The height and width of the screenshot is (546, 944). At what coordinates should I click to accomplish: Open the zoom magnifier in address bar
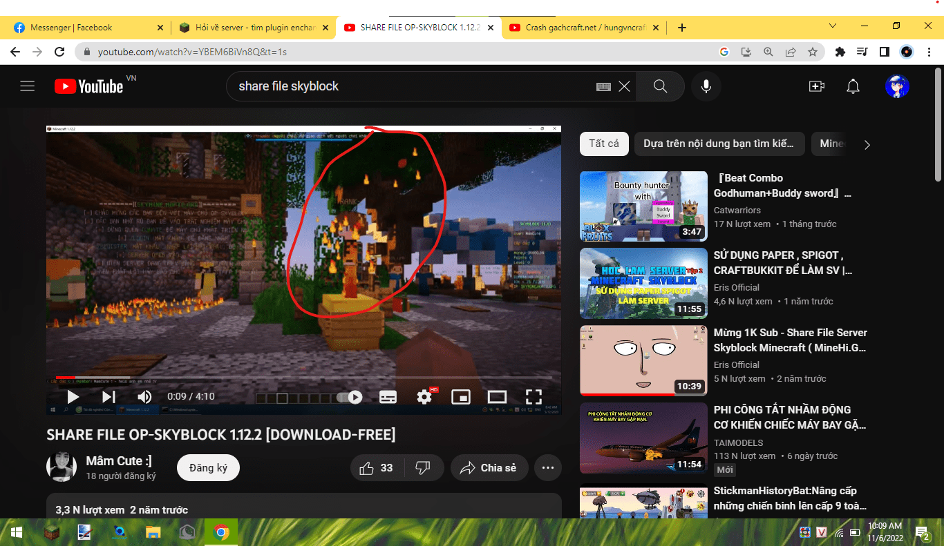tap(768, 52)
